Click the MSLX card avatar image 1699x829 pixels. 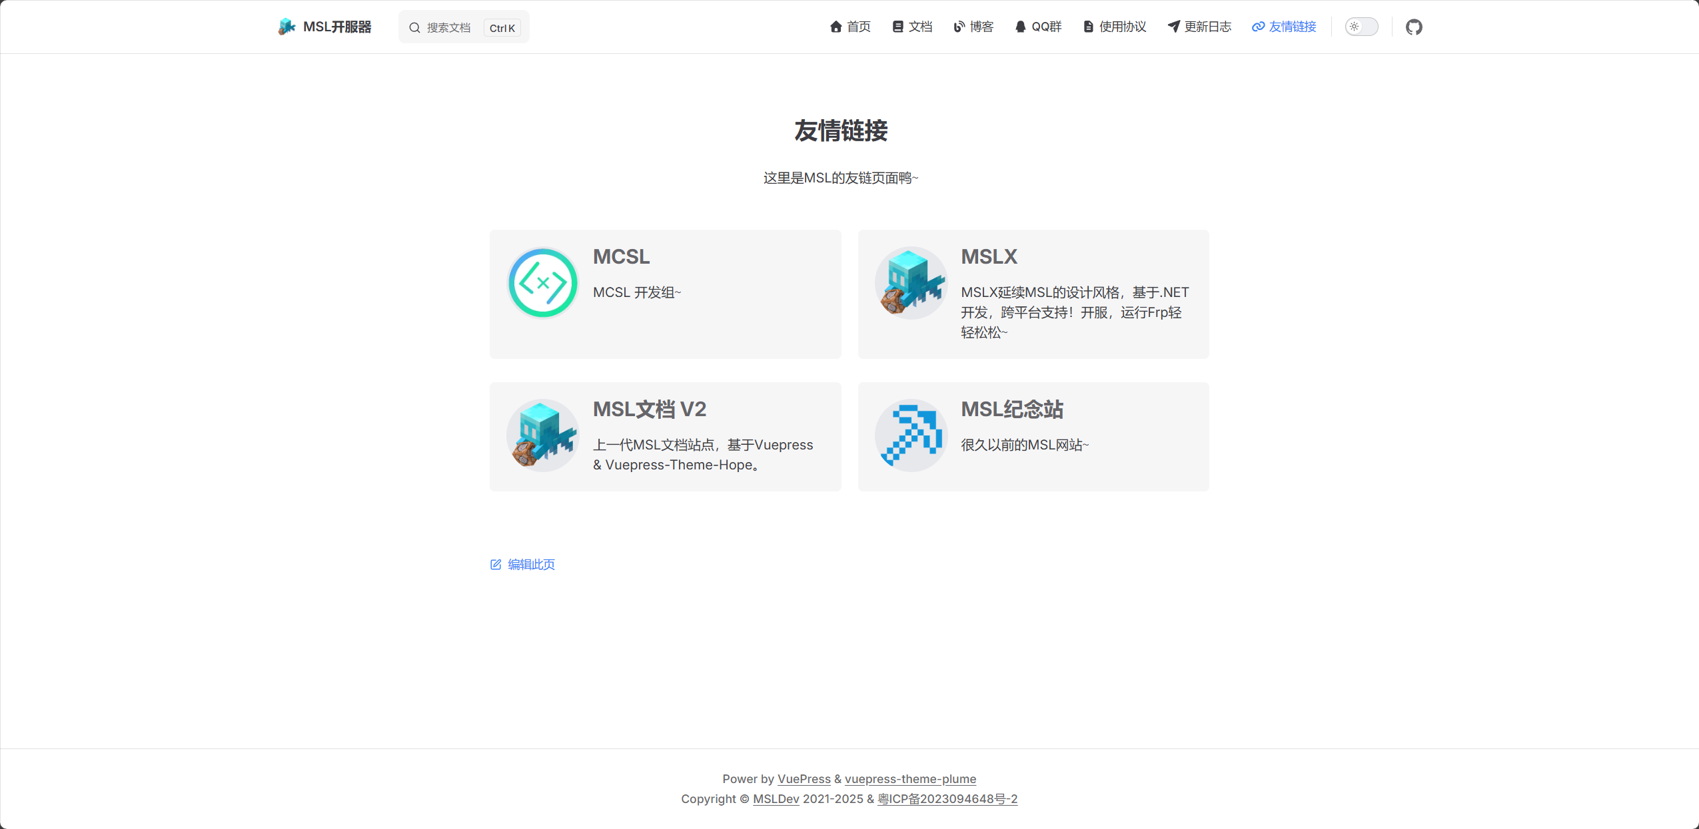[x=911, y=283]
